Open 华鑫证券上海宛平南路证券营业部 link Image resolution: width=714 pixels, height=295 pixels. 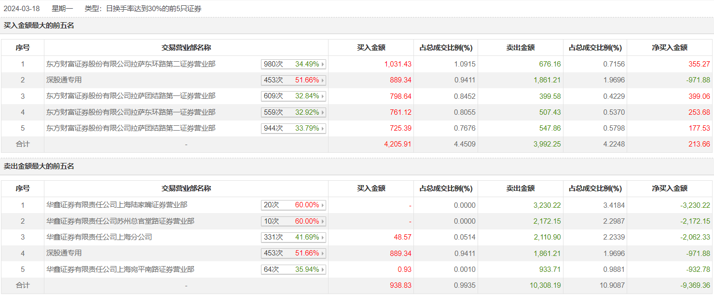coord(120,269)
